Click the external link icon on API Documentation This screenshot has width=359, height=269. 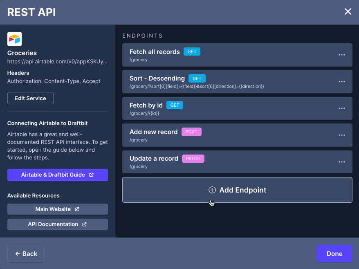(x=85, y=224)
